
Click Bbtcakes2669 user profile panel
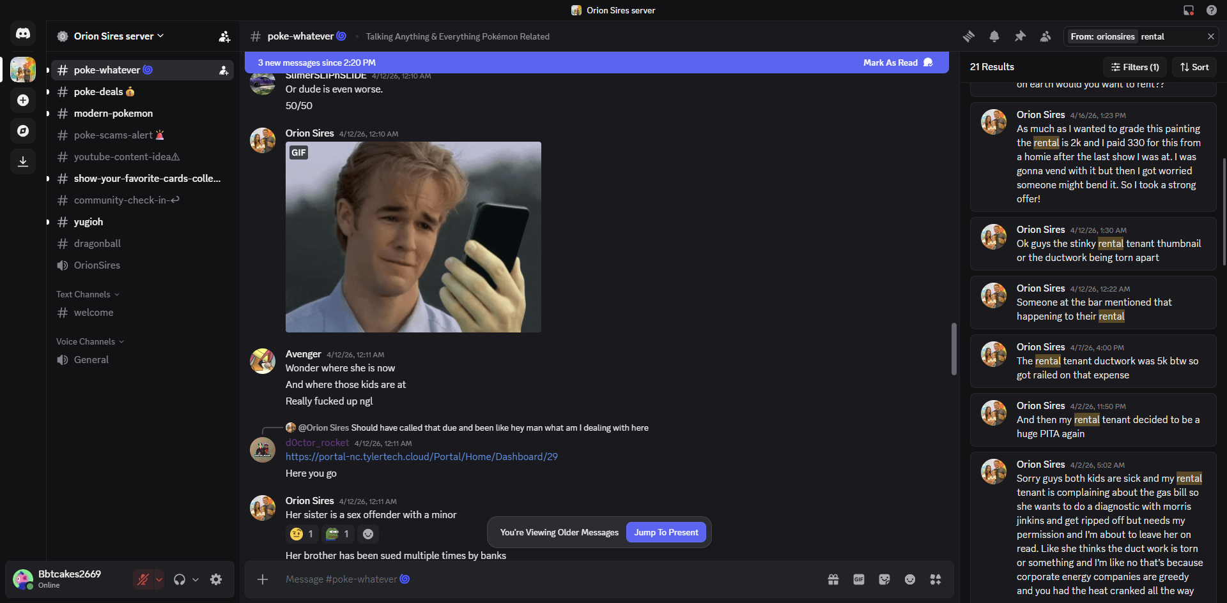[x=68, y=579]
